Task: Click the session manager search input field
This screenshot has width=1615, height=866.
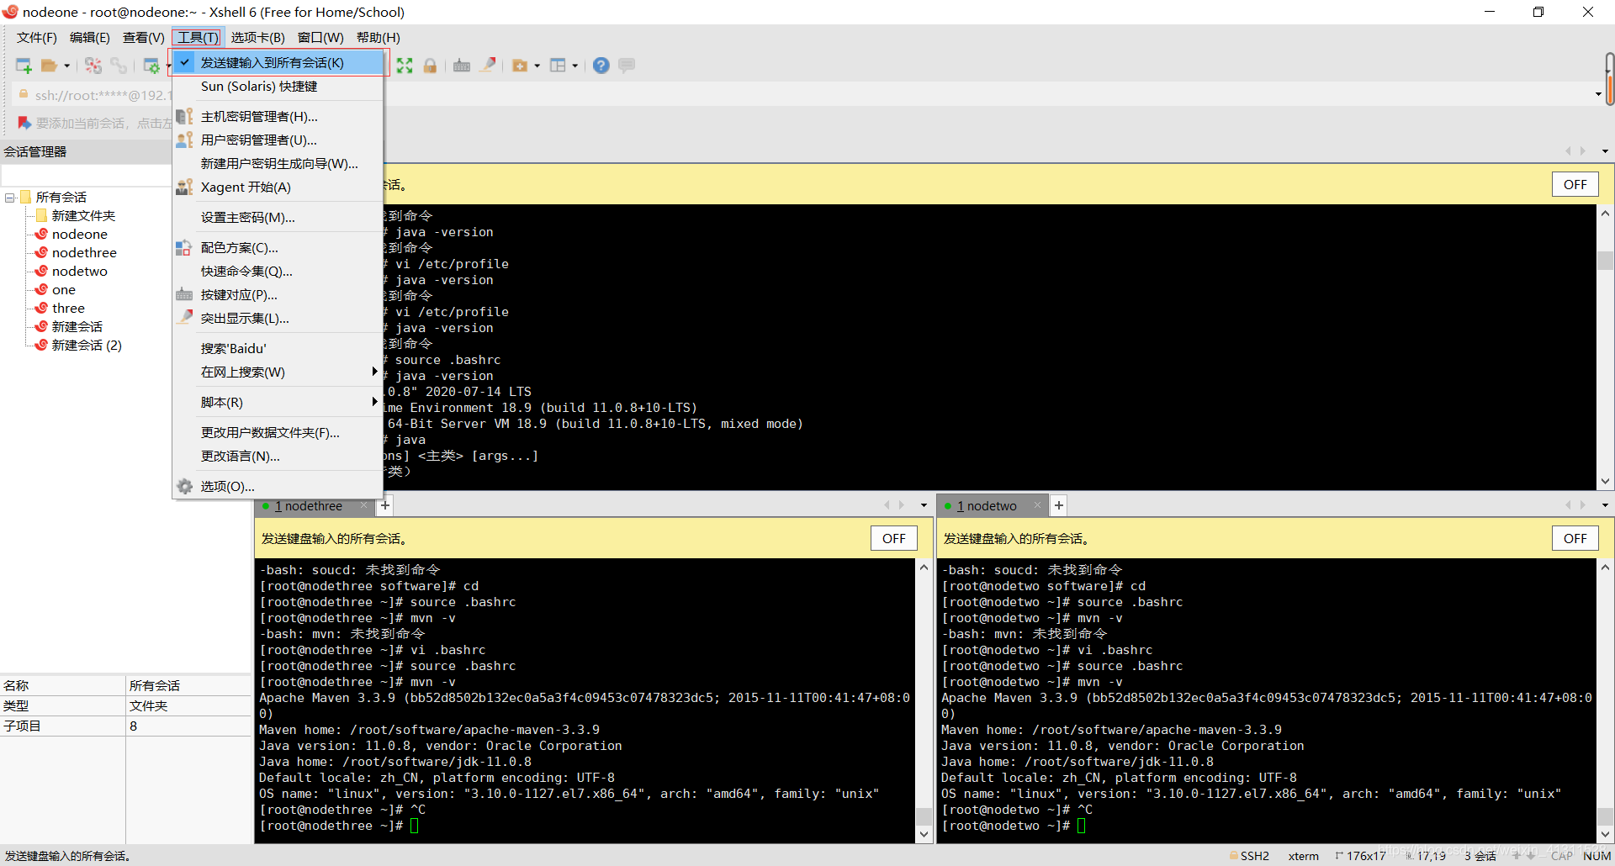Action: pyautogui.click(x=86, y=175)
